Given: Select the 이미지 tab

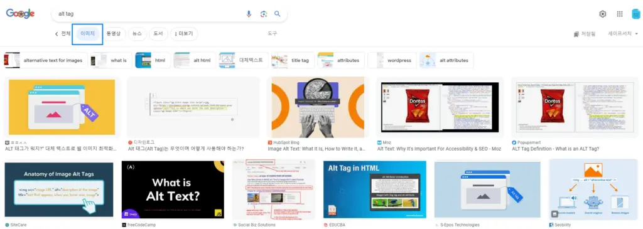Looking at the screenshot, I should pyautogui.click(x=87, y=34).
